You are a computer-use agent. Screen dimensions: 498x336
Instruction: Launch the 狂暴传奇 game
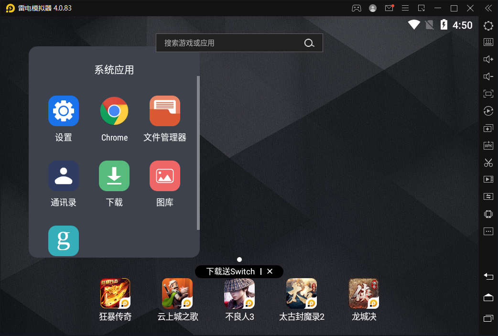click(x=115, y=293)
